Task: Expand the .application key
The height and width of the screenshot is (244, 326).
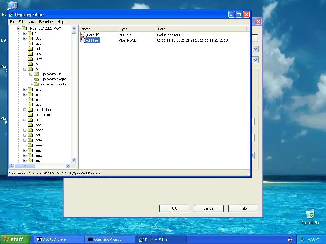Action: (25, 110)
